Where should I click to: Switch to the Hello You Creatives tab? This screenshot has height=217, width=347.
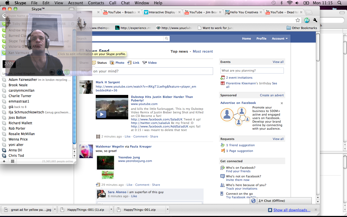point(244,12)
